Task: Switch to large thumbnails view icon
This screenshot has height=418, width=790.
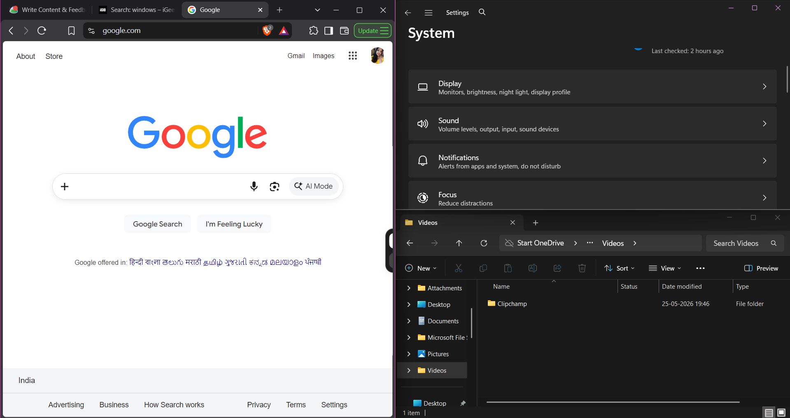Action: coord(781,412)
